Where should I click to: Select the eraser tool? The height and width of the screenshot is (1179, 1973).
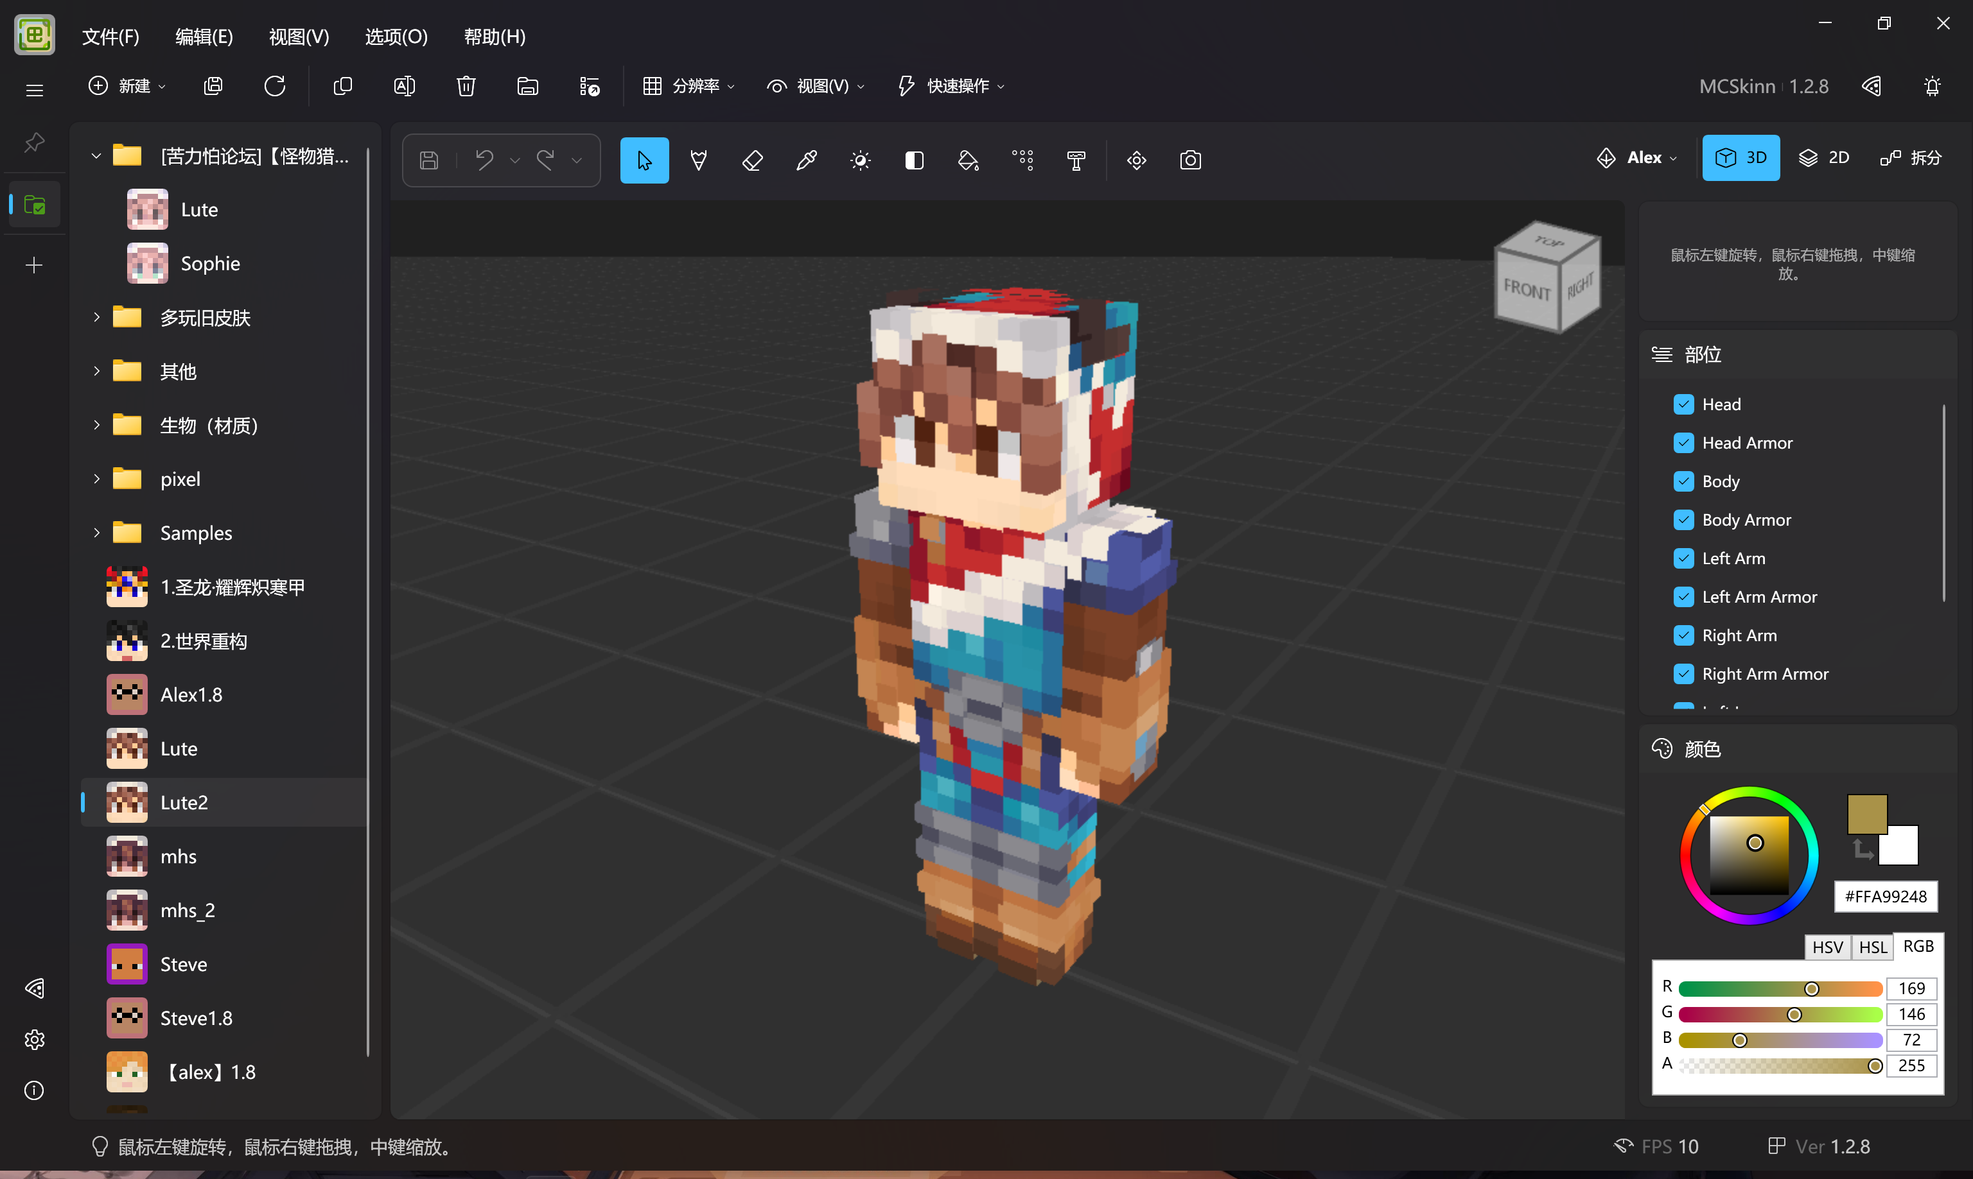(752, 160)
